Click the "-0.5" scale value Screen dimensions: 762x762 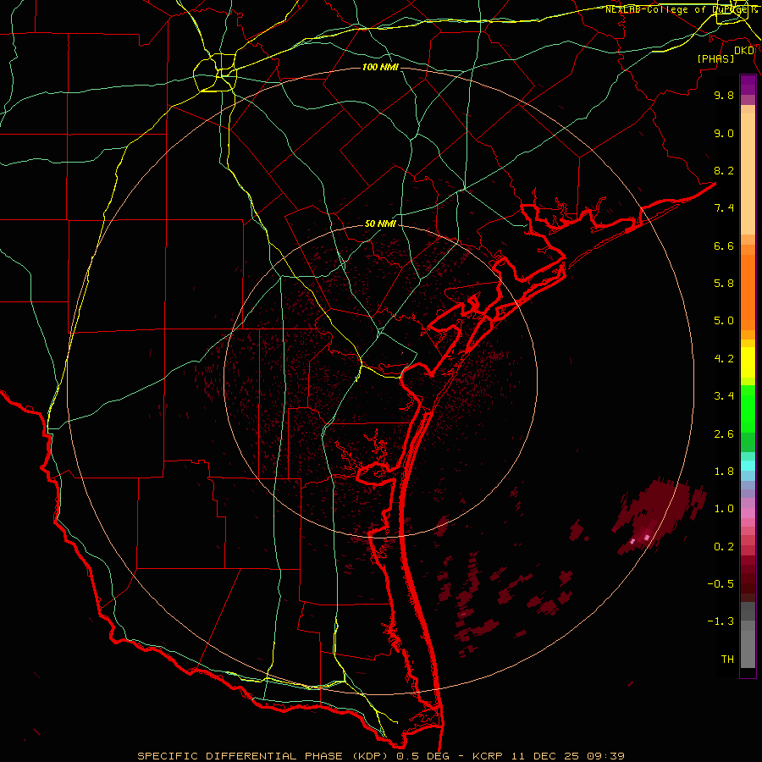pyautogui.click(x=721, y=584)
